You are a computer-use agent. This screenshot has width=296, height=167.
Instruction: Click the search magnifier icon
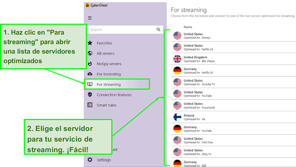click(x=158, y=29)
